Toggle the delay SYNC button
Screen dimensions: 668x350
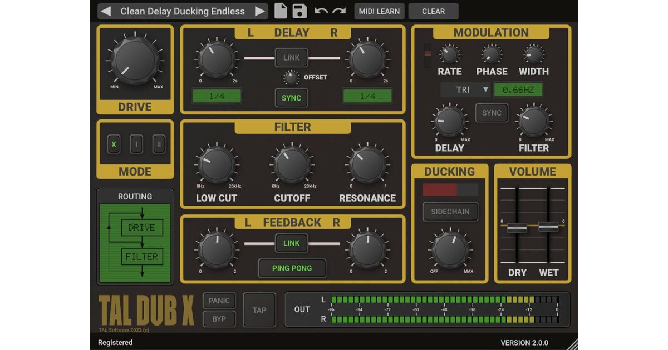coord(291,98)
